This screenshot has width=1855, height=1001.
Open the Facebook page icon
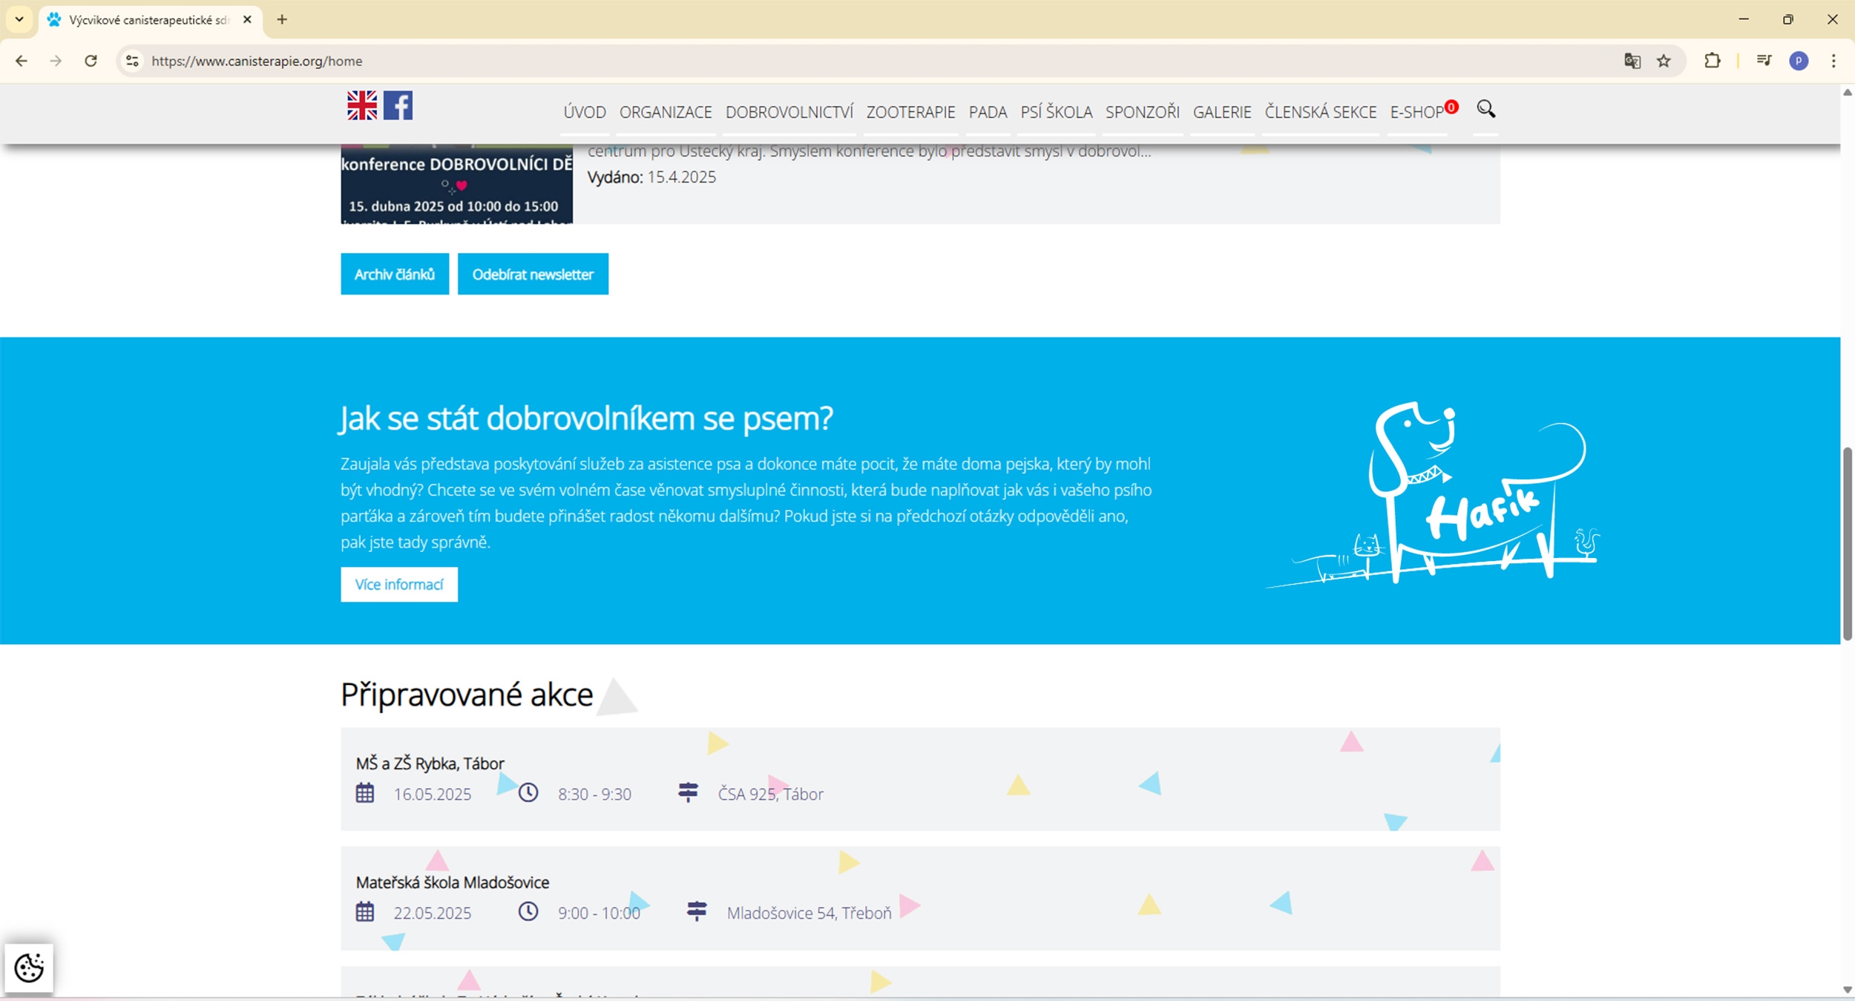[398, 105]
